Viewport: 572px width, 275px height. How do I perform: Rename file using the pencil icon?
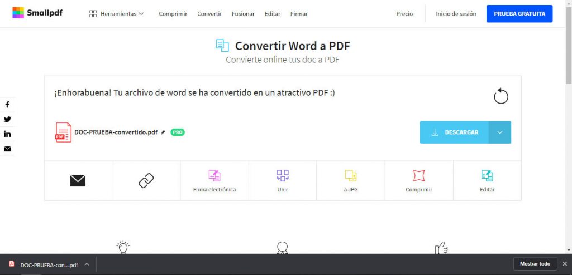(x=163, y=132)
